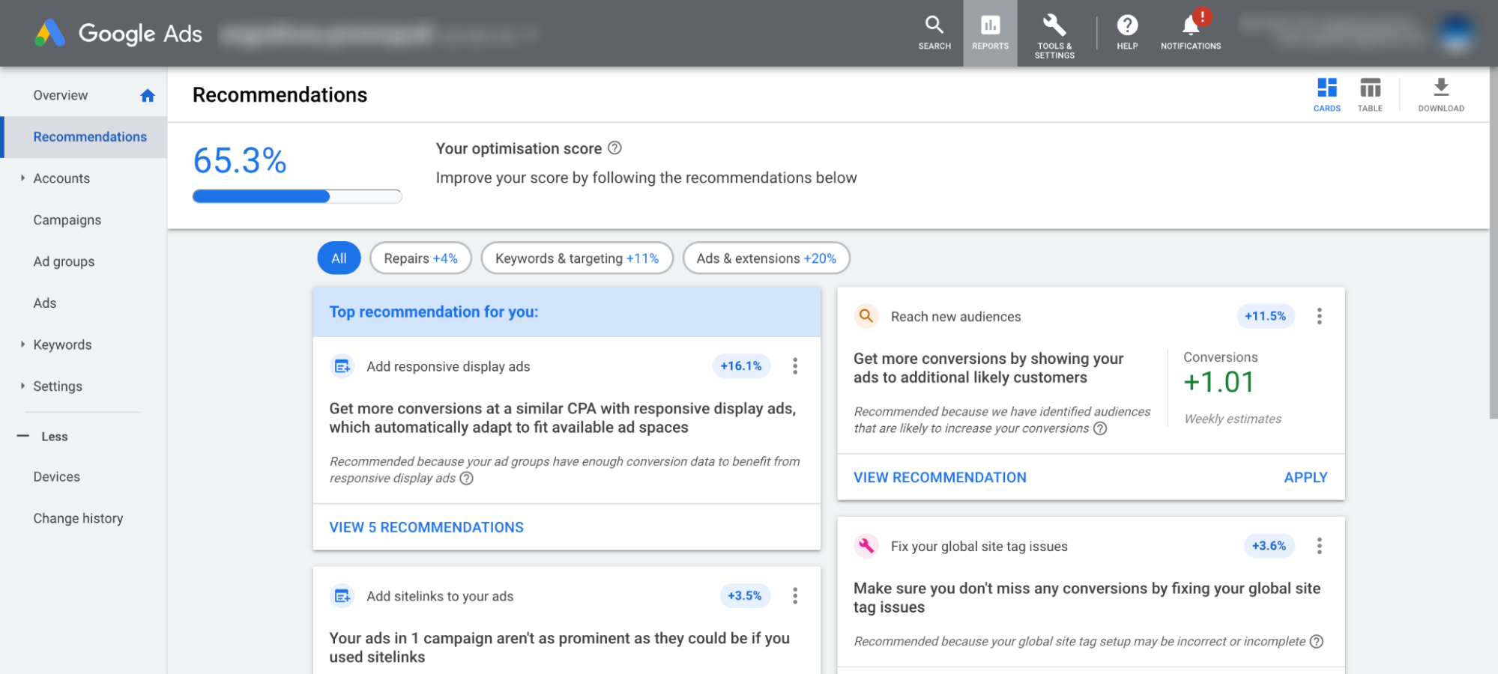Click the +3.6% score badge
Viewport: 1498px width, 674px height.
click(1269, 546)
